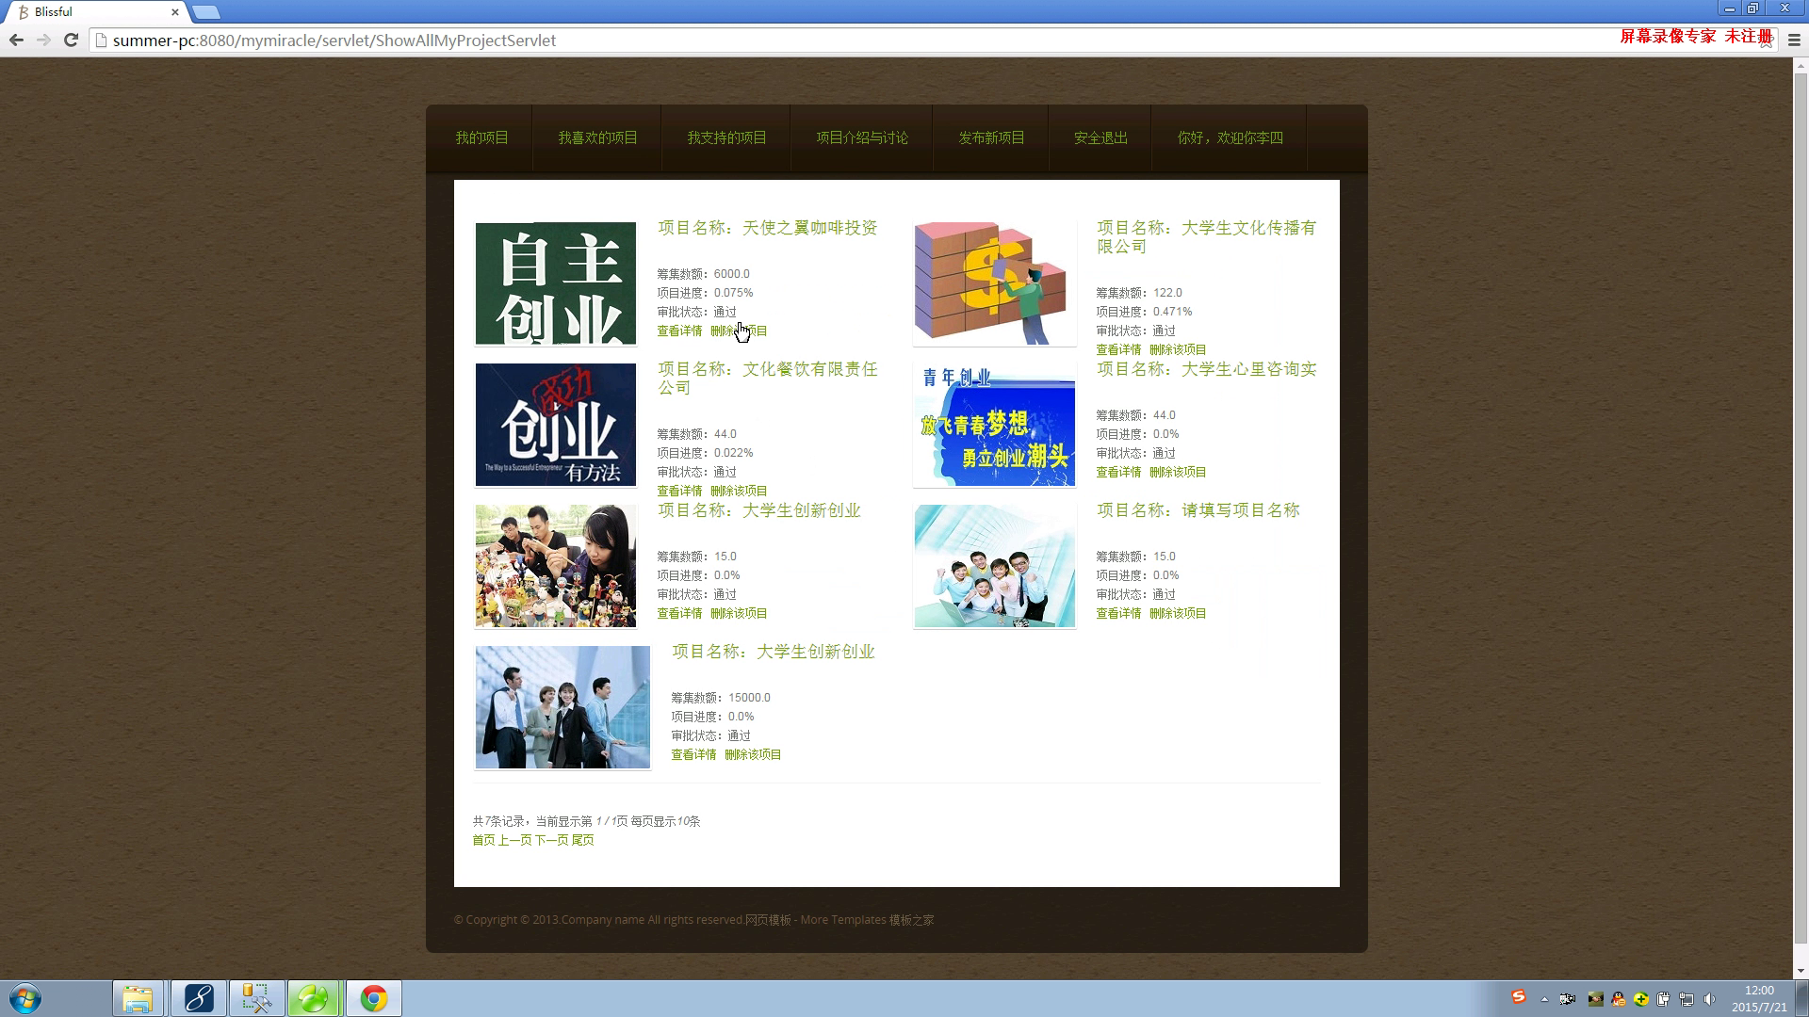Open the database hammer tool taskbar icon

pyautogui.click(x=256, y=998)
